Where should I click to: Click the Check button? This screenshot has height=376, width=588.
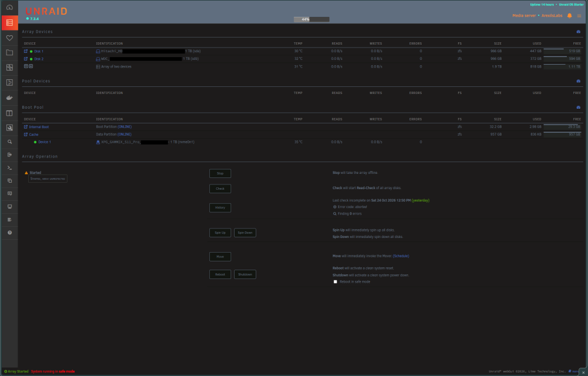[220, 189]
